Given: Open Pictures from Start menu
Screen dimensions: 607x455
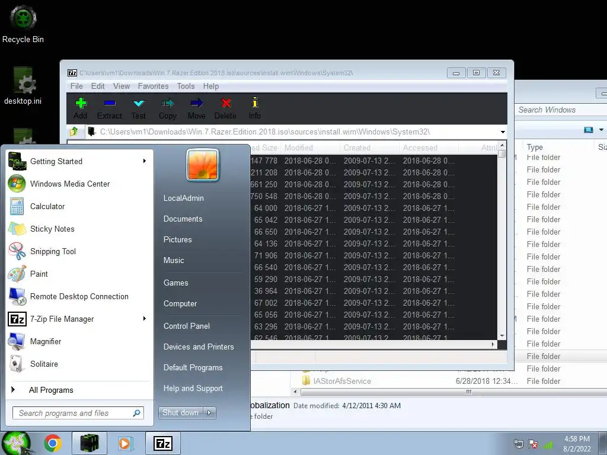Looking at the screenshot, I should click(x=177, y=239).
